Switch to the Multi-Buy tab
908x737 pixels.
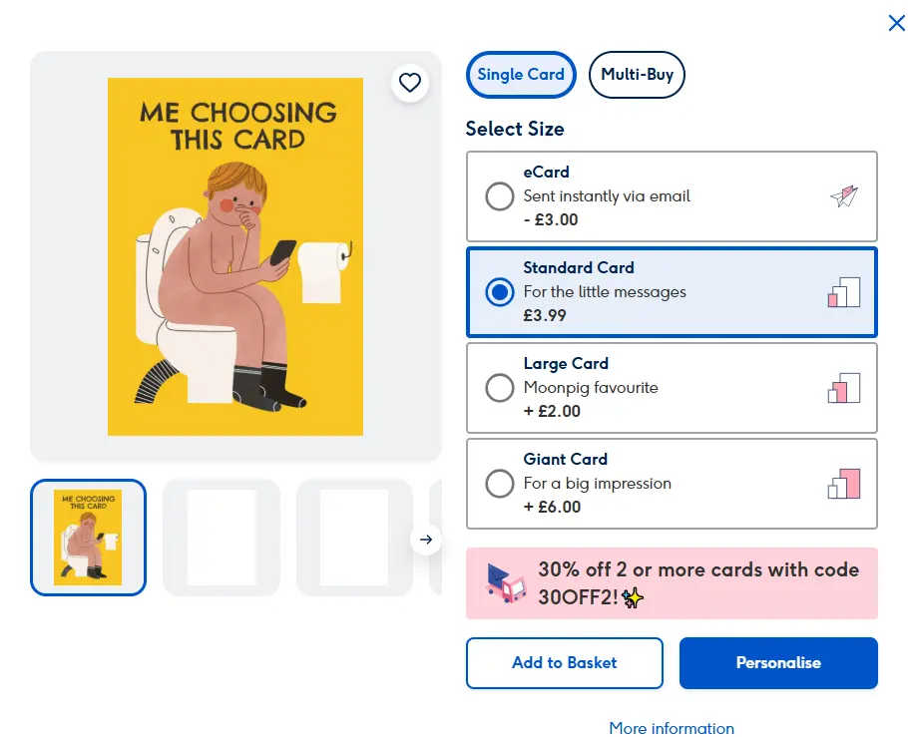click(x=637, y=75)
